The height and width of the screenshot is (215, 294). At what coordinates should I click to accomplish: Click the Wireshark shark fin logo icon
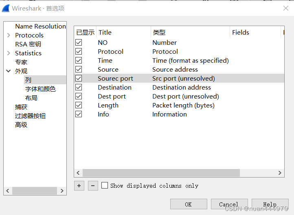click(x=6, y=9)
